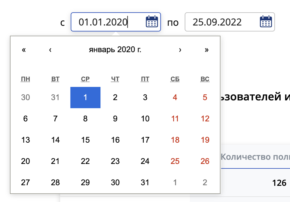Jump to next year with the » arrow
Viewport: 290px width, 202px height.
click(206, 50)
